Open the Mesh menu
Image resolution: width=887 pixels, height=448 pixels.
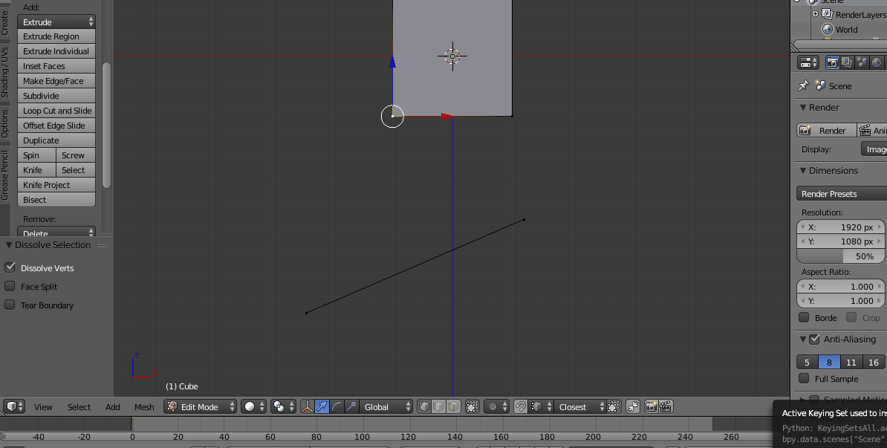point(144,406)
